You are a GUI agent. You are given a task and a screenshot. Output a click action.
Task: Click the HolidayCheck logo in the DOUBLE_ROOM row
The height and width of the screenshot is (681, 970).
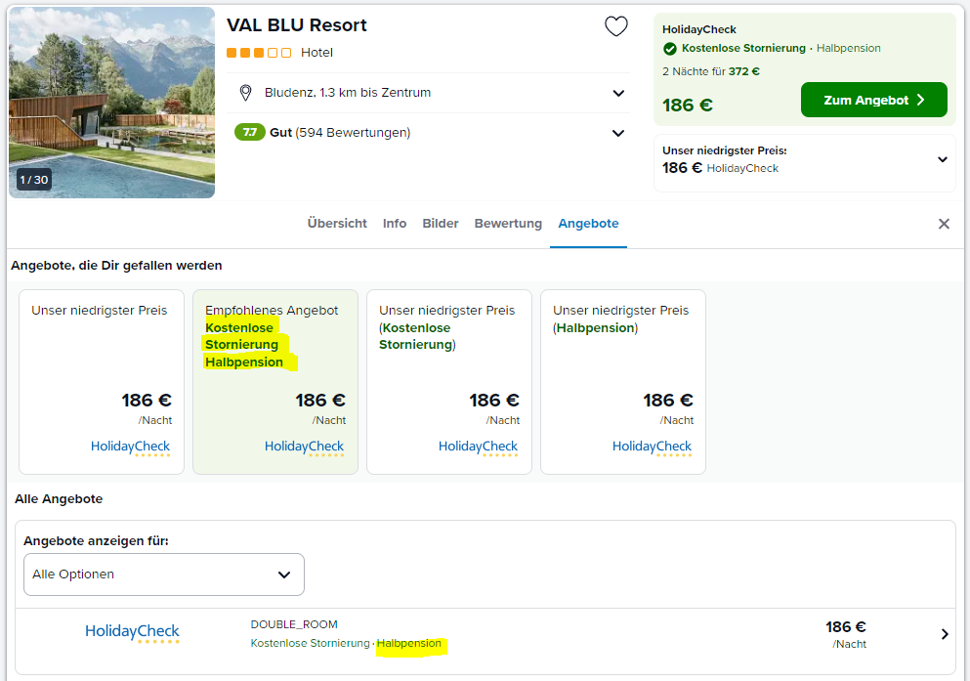[133, 632]
